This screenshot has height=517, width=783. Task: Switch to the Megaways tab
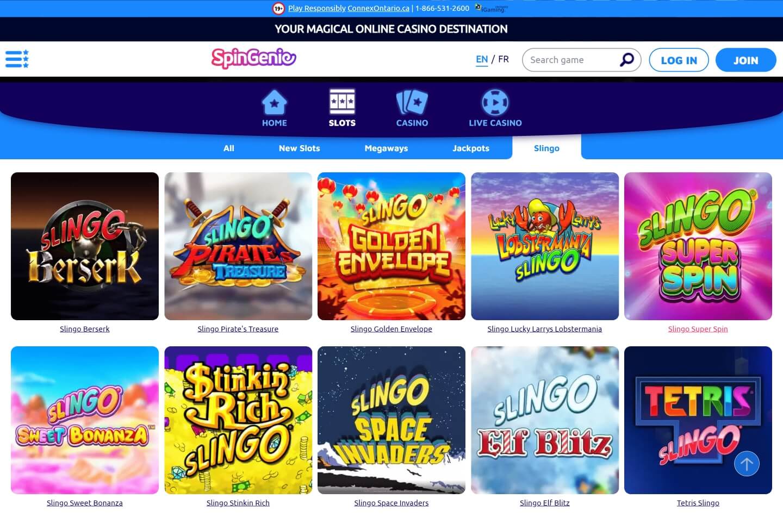click(386, 148)
